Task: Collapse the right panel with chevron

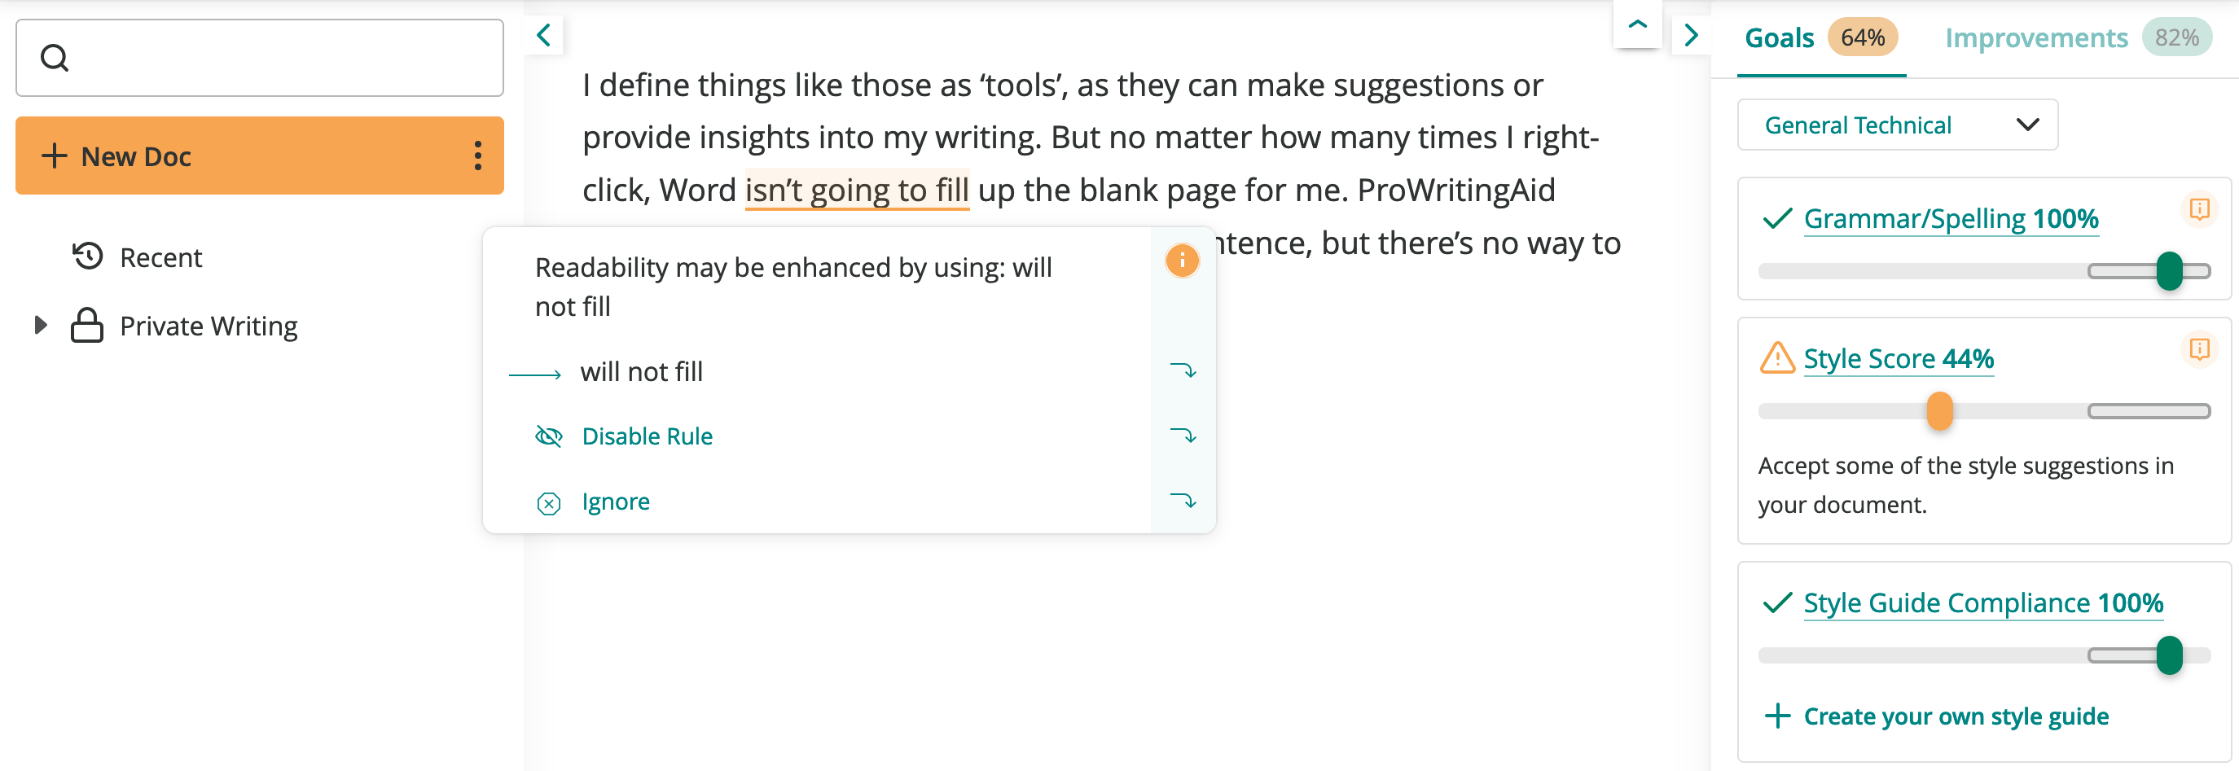Action: click(x=1691, y=36)
